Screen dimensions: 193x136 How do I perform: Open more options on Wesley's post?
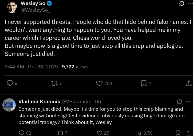pyautogui.click(x=190, y=3)
